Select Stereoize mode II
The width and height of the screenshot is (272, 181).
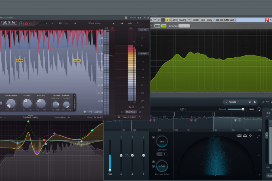(165, 154)
